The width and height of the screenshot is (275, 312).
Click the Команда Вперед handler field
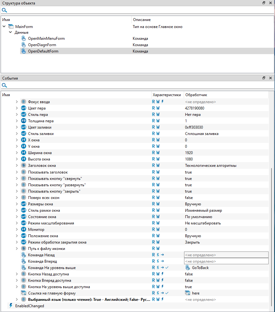(x=226, y=261)
